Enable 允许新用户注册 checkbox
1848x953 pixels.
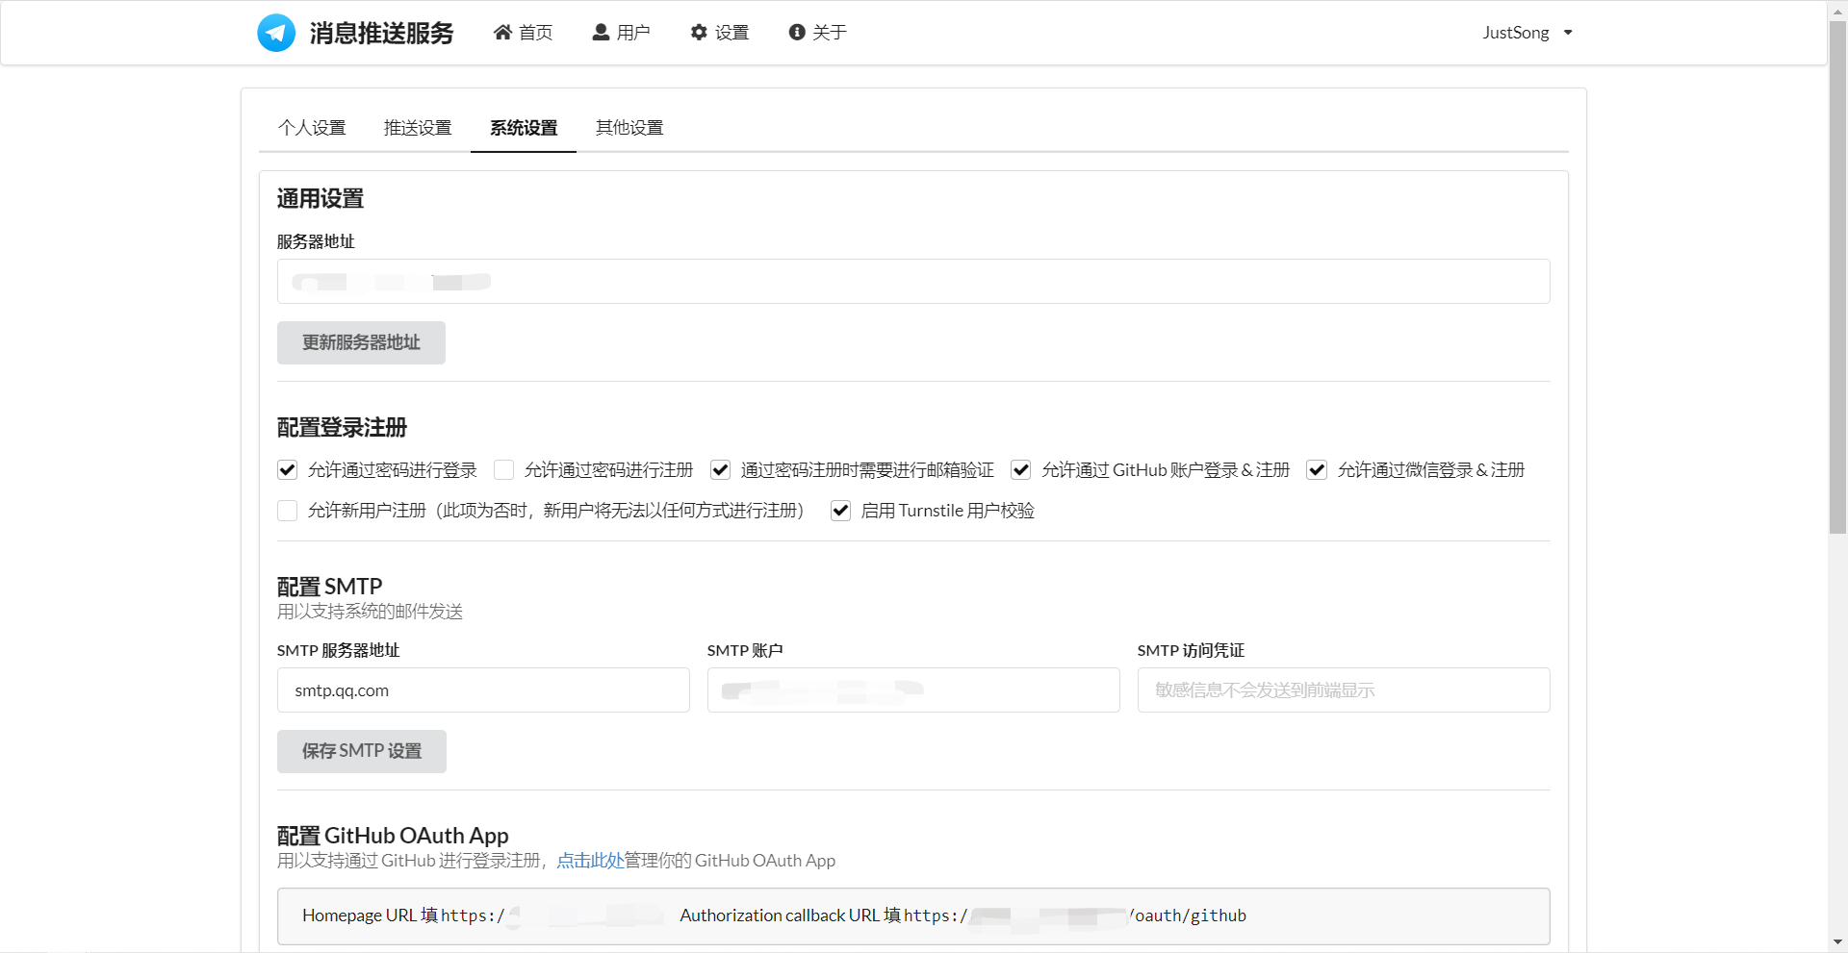tap(286, 511)
